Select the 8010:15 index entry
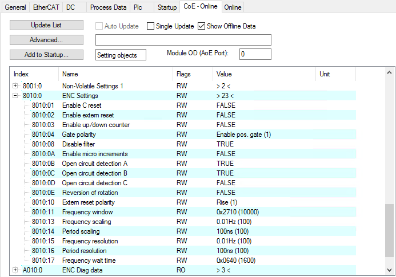The image size is (396, 277). pos(43,241)
